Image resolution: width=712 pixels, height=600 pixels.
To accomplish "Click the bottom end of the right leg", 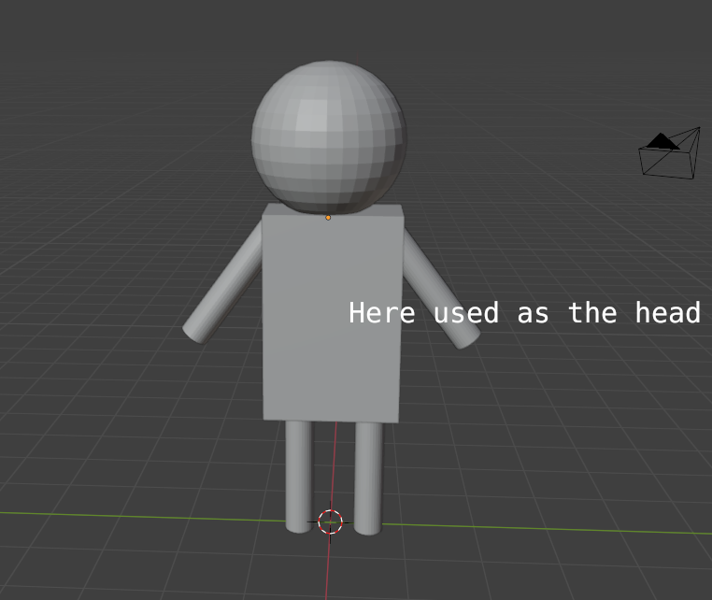I will (367, 529).
